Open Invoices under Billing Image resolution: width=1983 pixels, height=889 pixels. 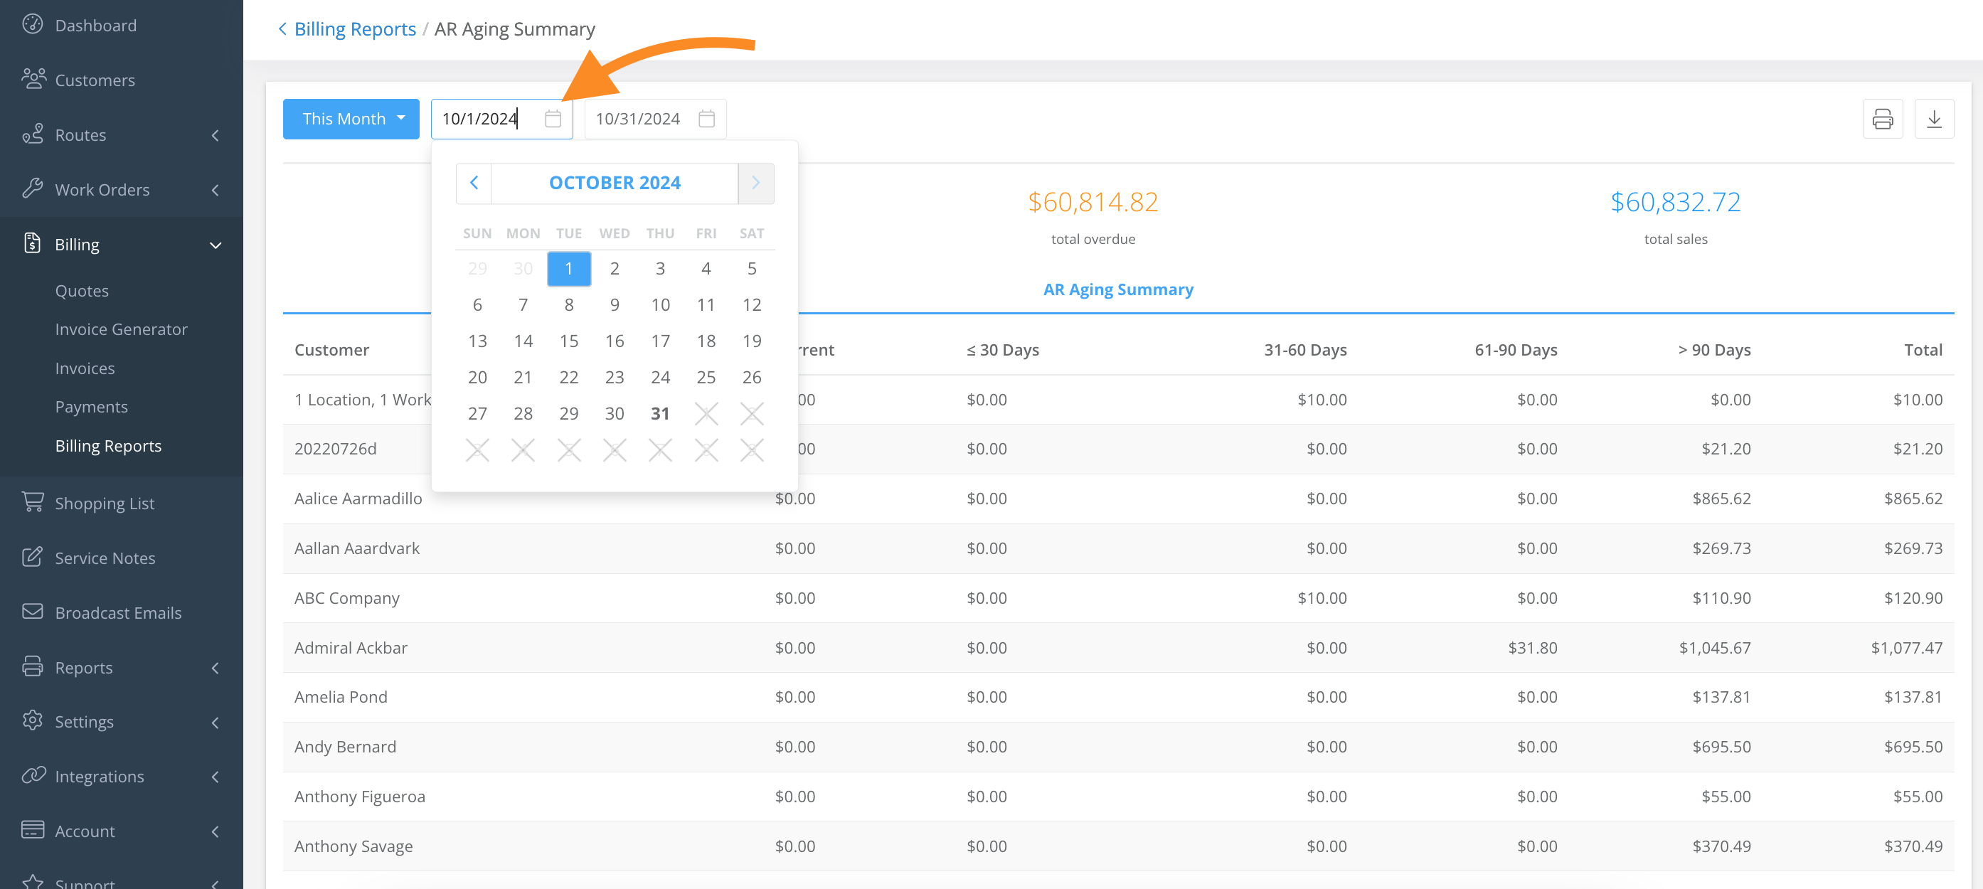pos(85,368)
